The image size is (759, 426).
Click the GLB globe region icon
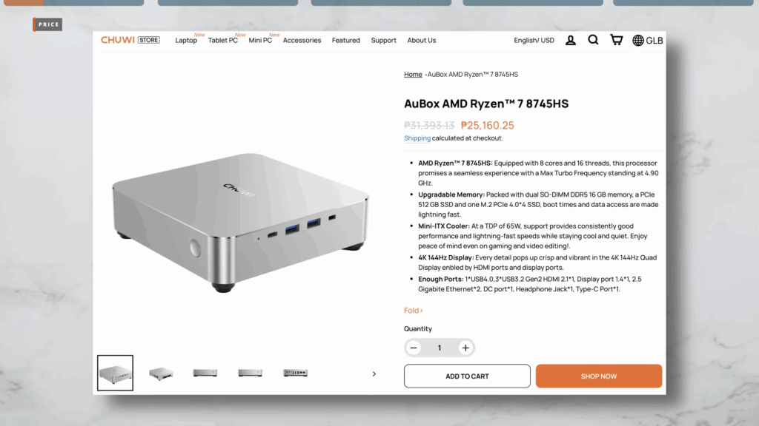pos(648,41)
